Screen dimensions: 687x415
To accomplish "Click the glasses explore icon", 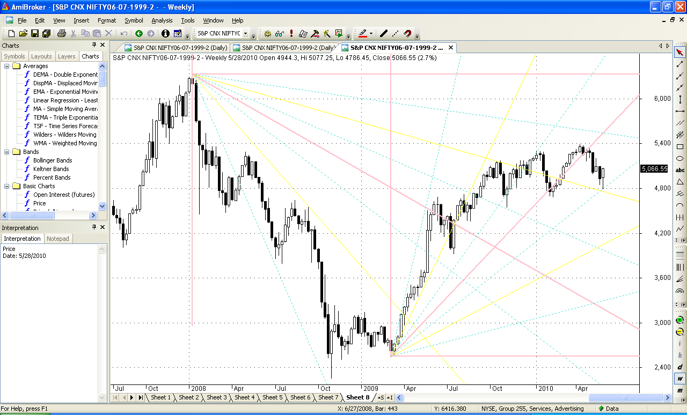I will click(279, 33).
